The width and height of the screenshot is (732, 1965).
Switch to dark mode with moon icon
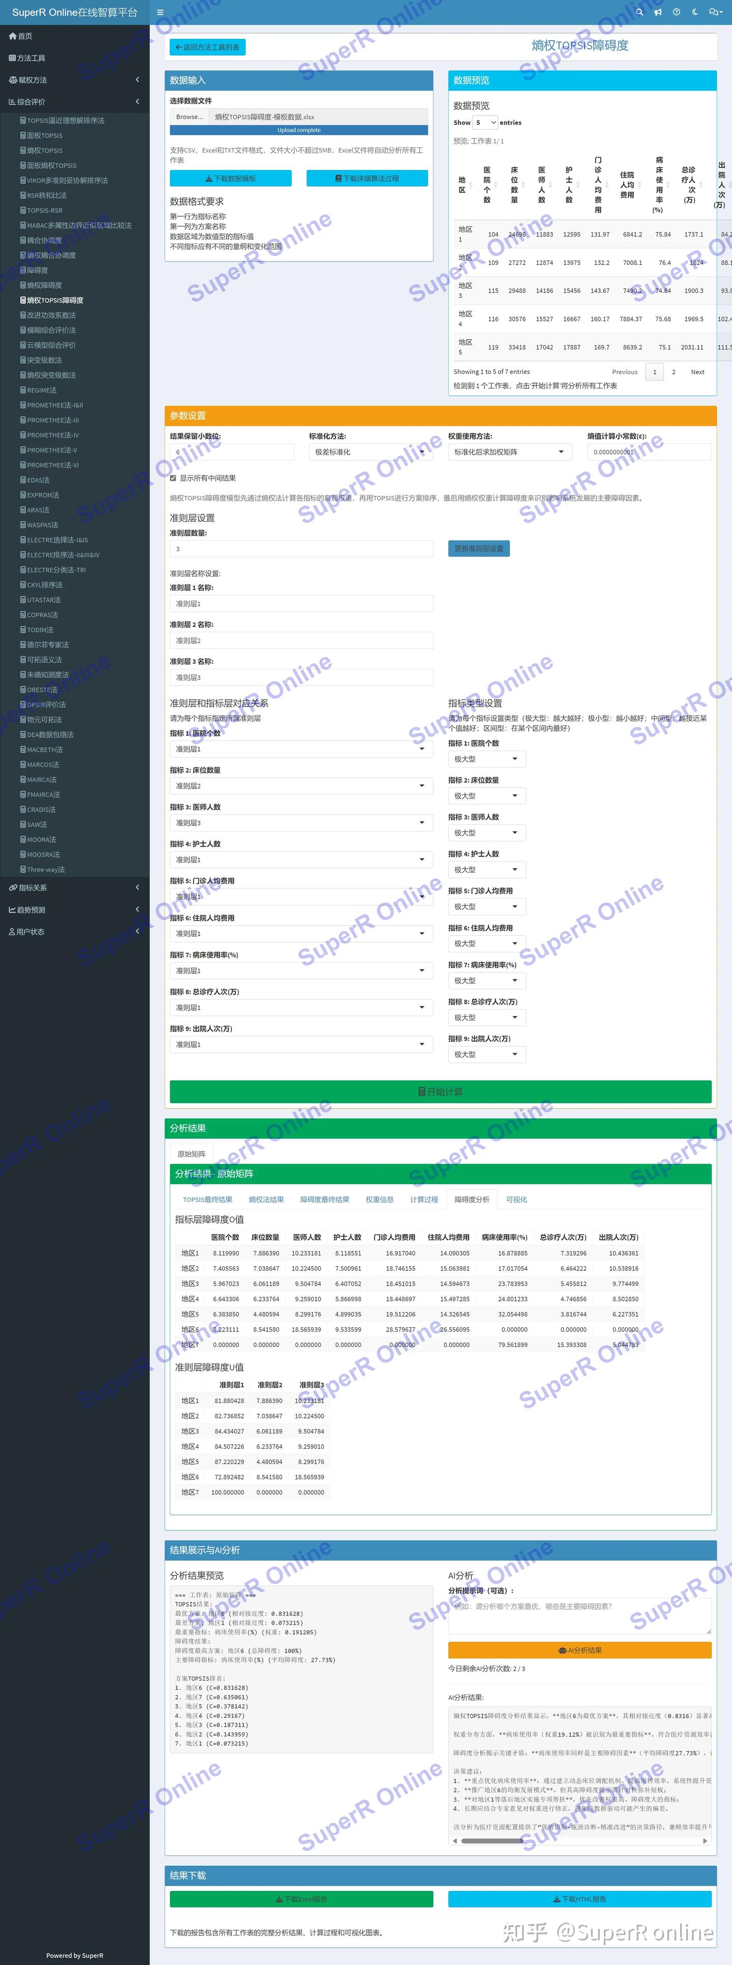coord(694,12)
